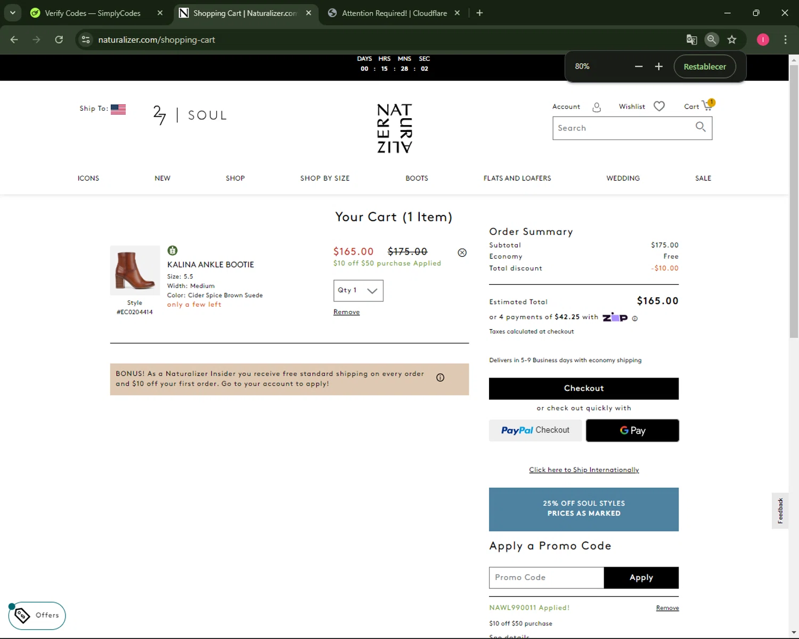Open the 27 Soul brand logo

tap(190, 115)
